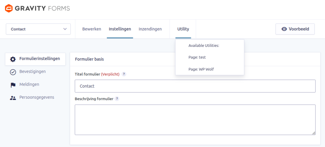
Task: Open the Meldingen settings section
Action: [29, 84]
